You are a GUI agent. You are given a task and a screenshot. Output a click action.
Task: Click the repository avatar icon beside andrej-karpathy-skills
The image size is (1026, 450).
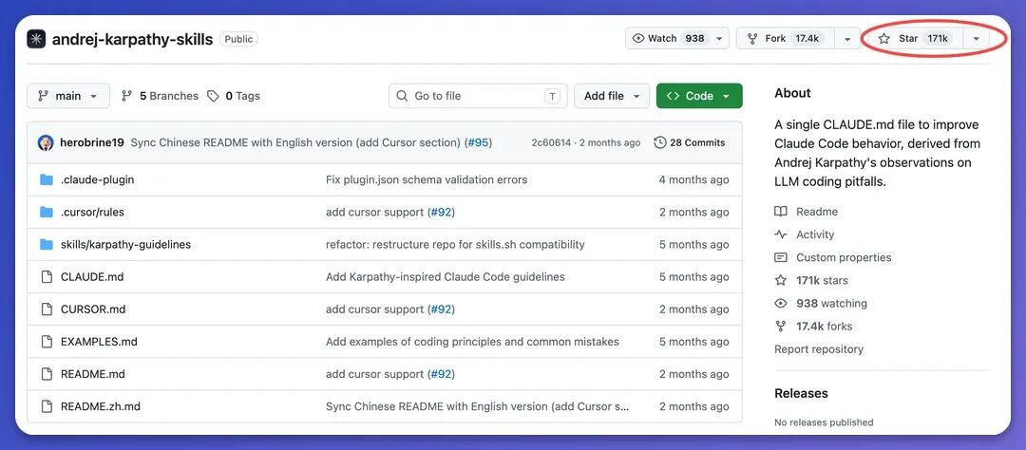[36, 39]
